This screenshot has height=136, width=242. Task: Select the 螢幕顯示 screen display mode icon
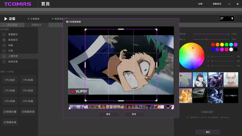[4, 34]
